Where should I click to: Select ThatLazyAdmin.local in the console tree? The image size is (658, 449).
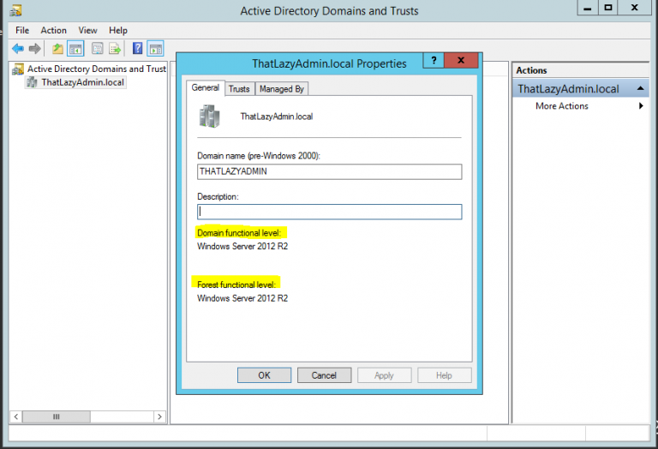click(x=82, y=82)
